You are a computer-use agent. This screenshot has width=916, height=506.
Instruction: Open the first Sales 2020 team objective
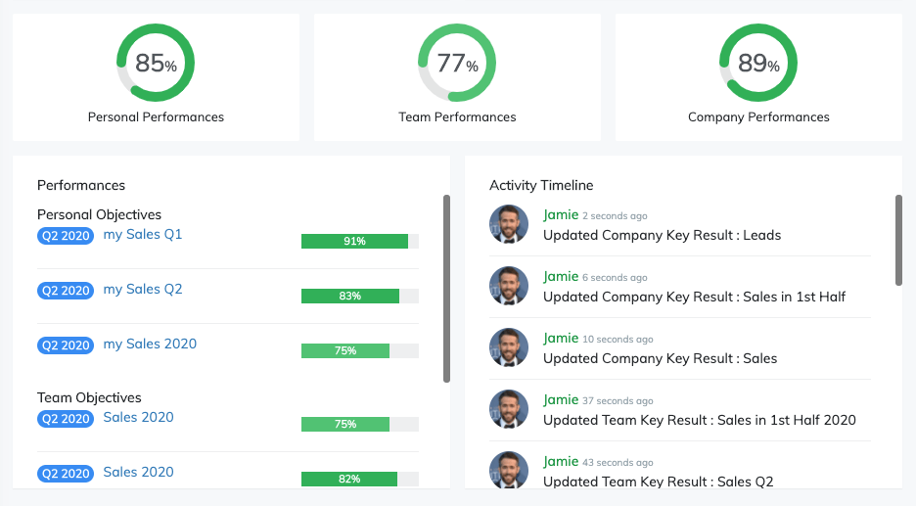138,418
